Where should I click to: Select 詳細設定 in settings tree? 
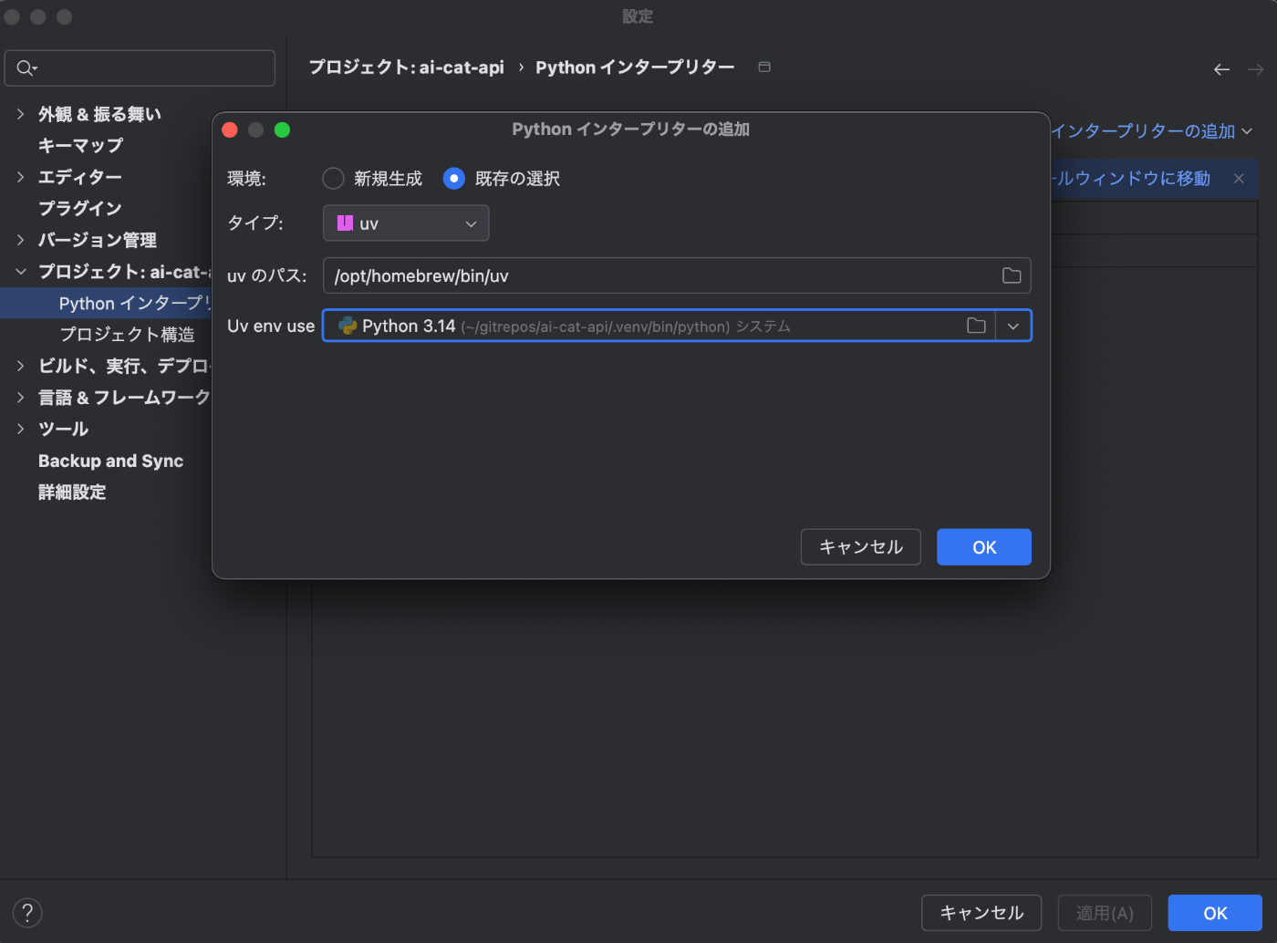[x=72, y=492]
